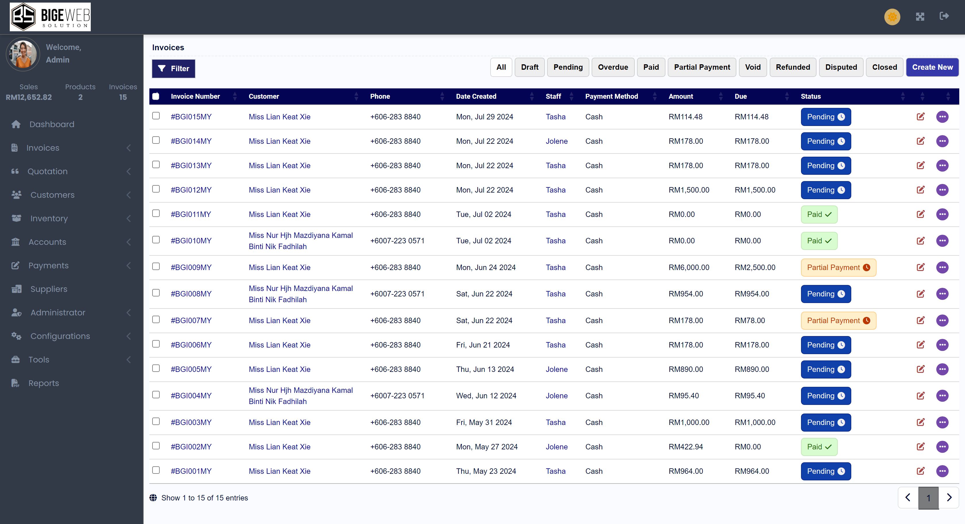Toggle the sun theme icon
This screenshot has height=524, width=965.
[892, 17]
